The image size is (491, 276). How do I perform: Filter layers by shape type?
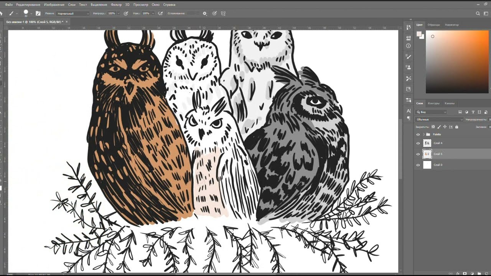tap(479, 112)
